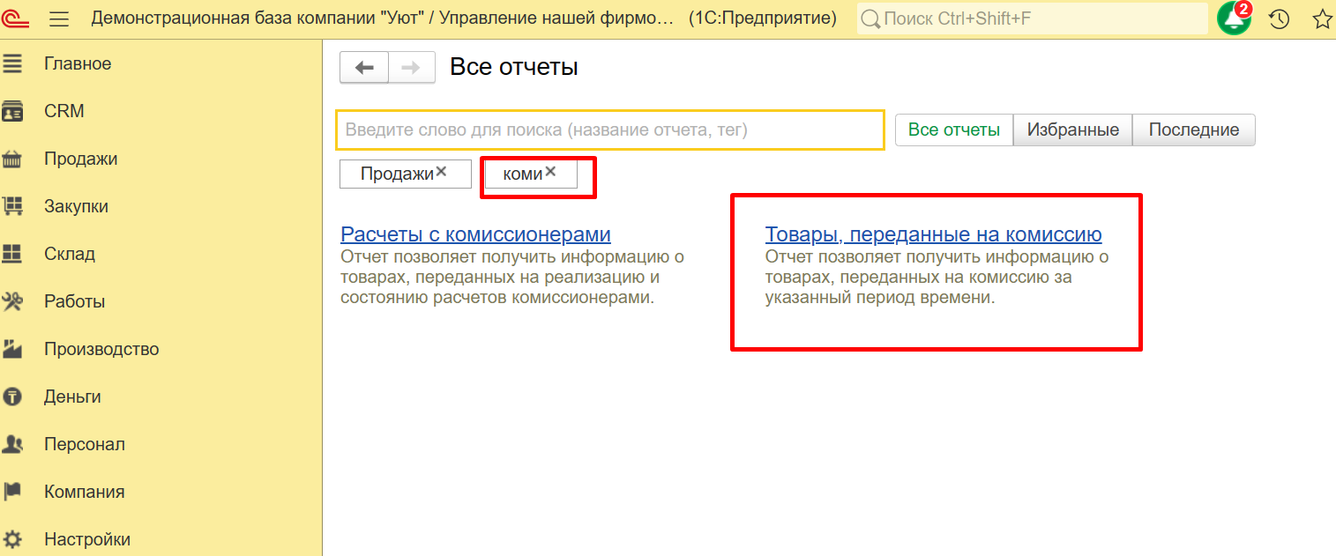Open the Деньги section icon

pyautogui.click(x=12, y=397)
